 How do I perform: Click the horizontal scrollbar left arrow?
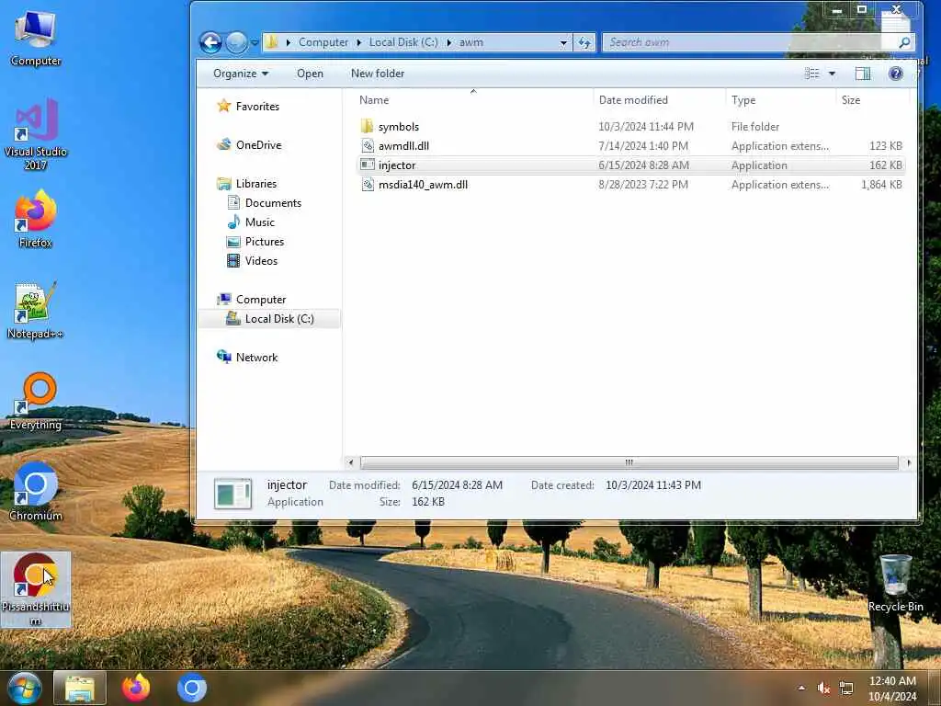pyautogui.click(x=350, y=462)
